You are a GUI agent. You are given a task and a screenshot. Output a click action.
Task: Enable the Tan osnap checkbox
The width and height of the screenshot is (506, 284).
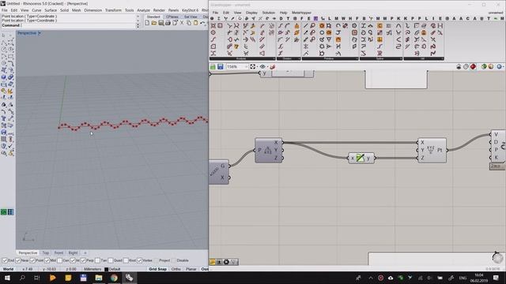(97, 260)
